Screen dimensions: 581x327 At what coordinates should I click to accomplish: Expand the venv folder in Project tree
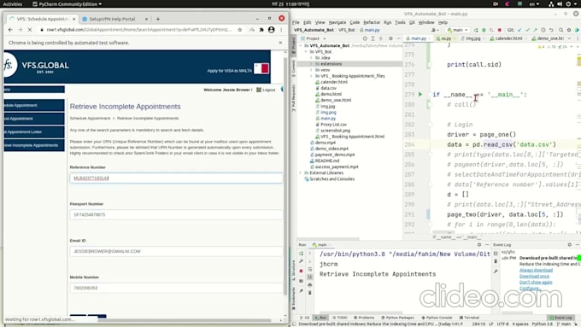click(311, 70)
